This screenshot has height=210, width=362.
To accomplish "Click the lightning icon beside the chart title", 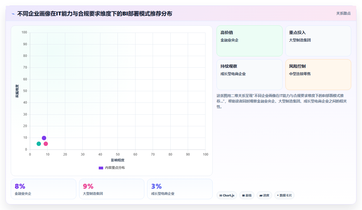I will (13, 14).
